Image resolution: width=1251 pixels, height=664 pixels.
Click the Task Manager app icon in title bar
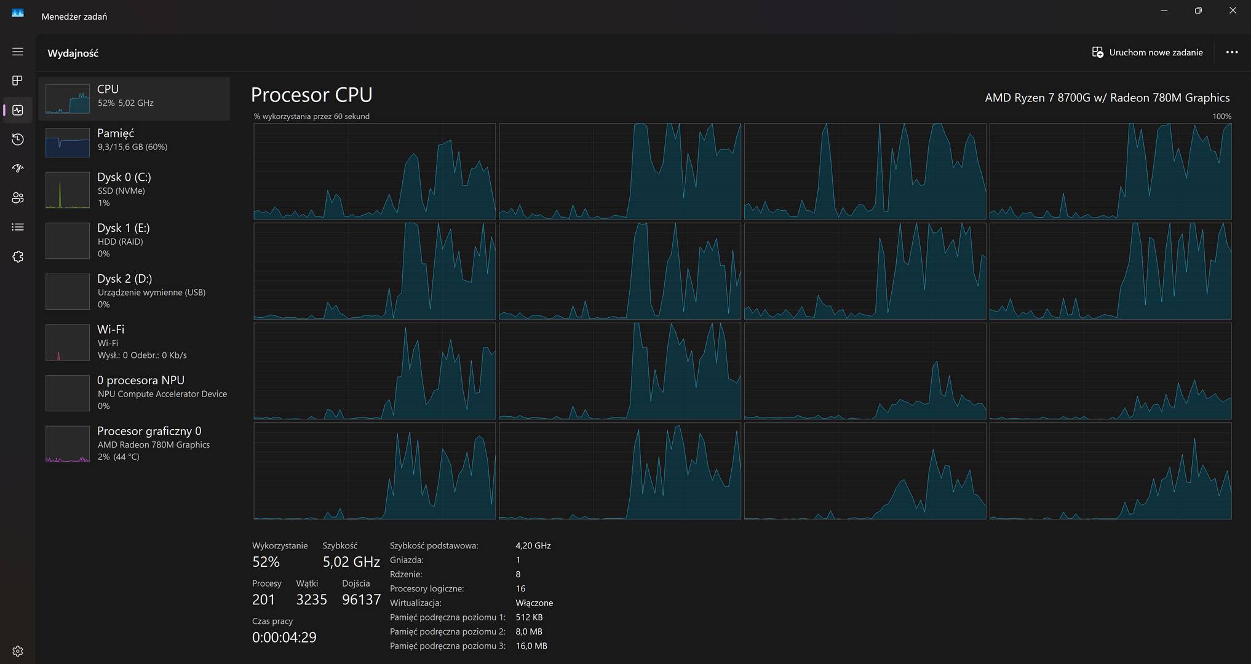[x=18, y=13]
